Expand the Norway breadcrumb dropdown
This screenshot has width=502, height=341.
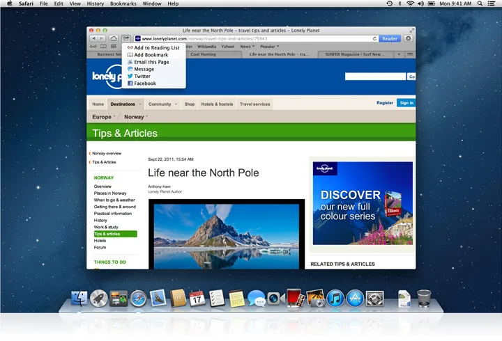point(136,117)
